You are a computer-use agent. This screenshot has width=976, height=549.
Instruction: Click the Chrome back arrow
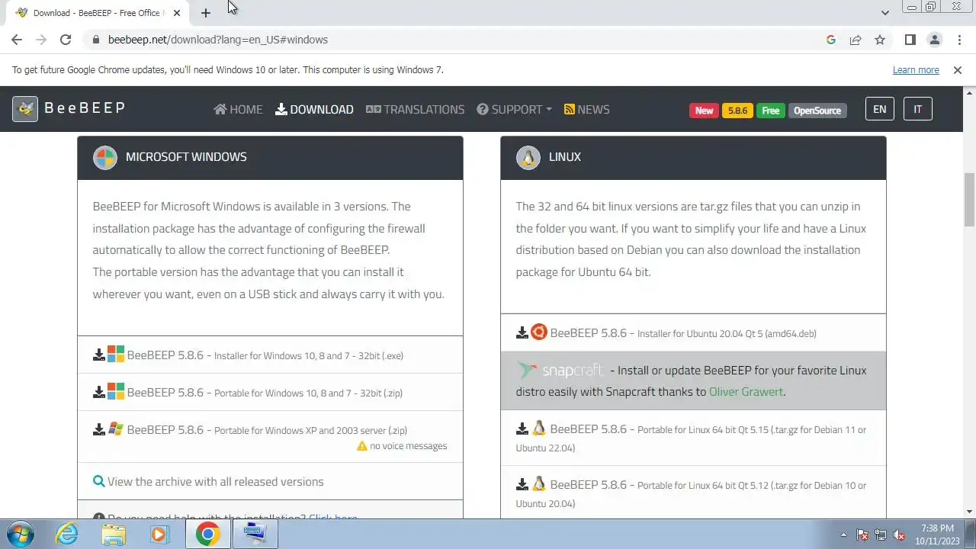click(17, 40)
